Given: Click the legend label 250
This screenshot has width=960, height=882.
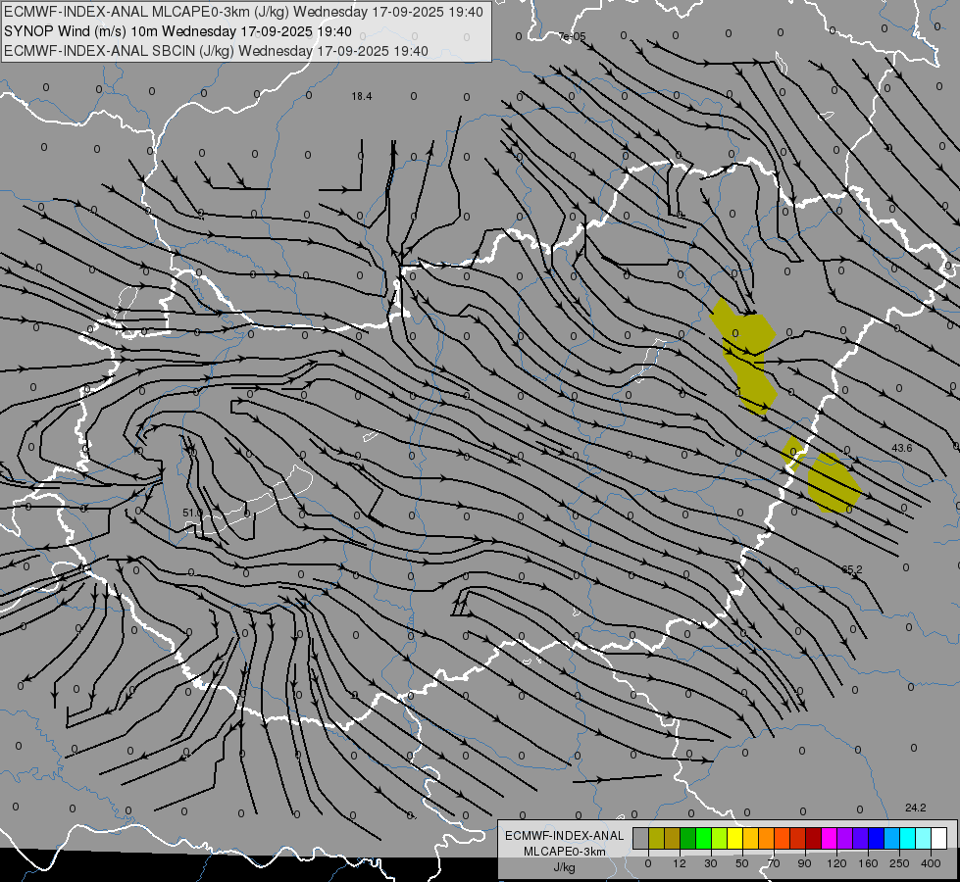Looking at the screenshot, I should (899, 863).
